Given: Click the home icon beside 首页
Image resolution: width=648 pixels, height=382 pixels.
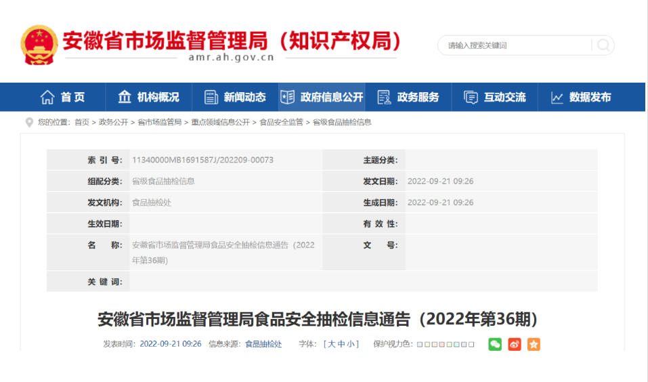Looking at the screenshot, I should [x=47, y=98].
